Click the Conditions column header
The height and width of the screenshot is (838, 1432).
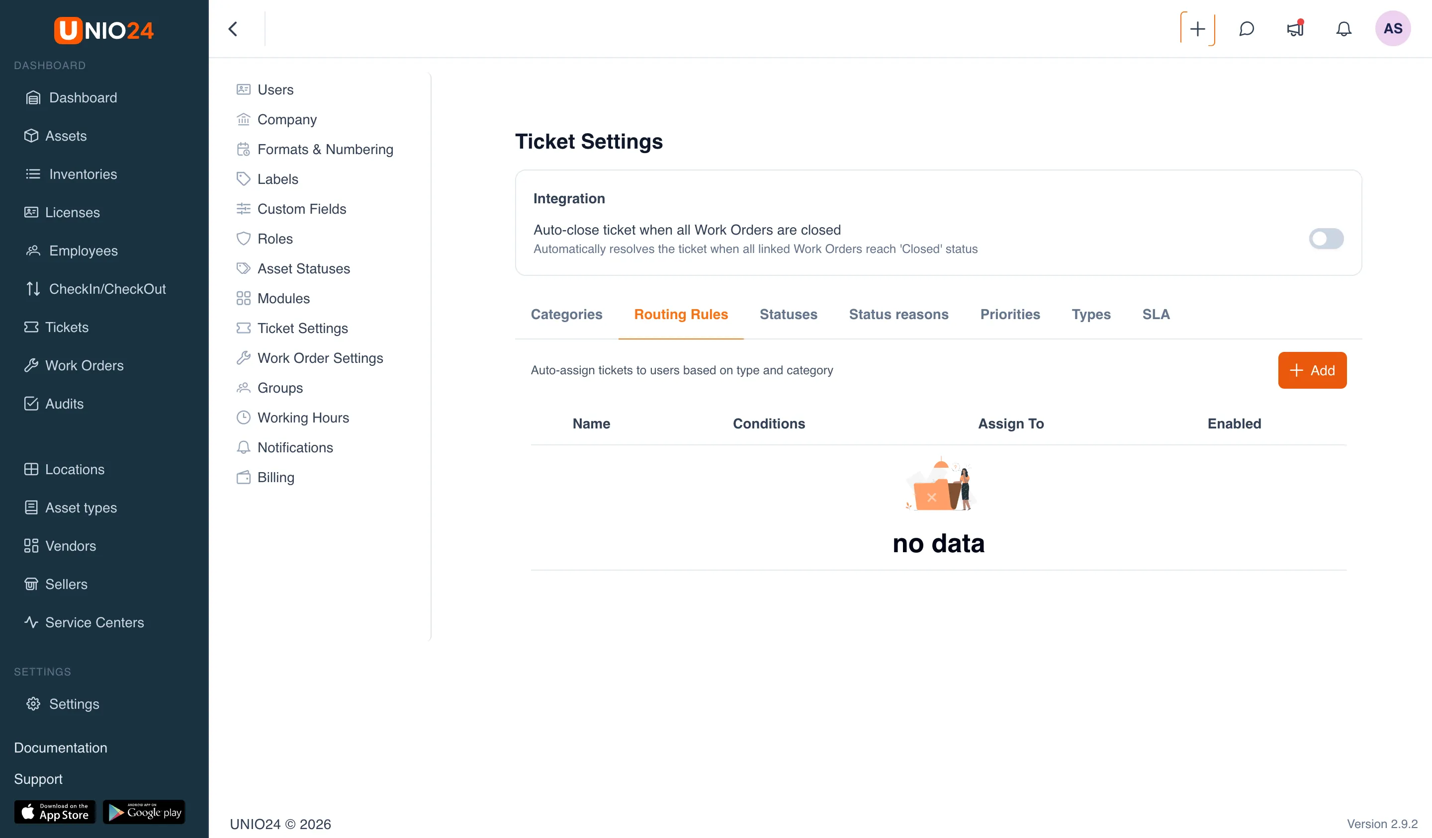[768, 423]
